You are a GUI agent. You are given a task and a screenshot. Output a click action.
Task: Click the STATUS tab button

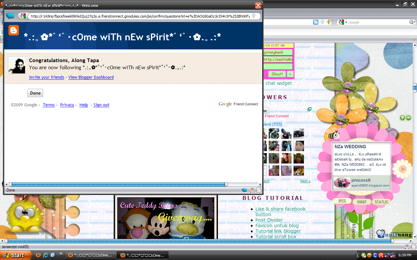[381, 202]
